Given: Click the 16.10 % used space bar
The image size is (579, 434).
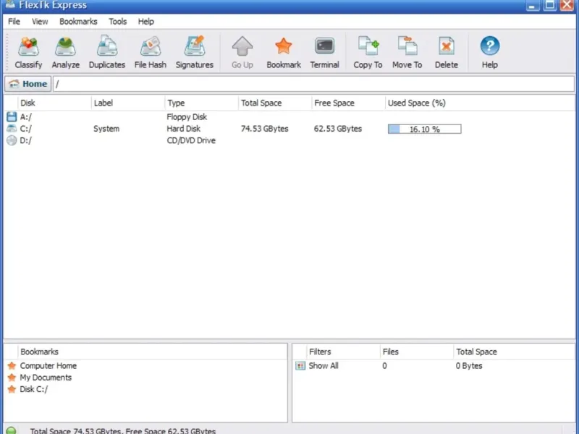Looking at the screenshot, I should 424,129.
